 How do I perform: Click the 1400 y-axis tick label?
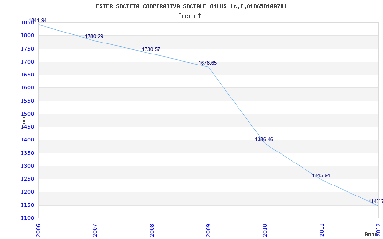27,140
